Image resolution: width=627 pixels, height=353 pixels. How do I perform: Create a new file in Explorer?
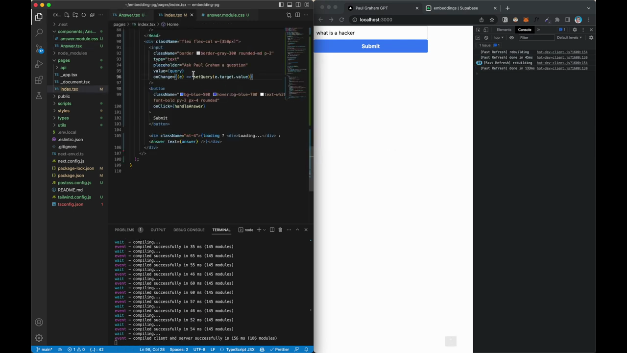pos(67,15)
